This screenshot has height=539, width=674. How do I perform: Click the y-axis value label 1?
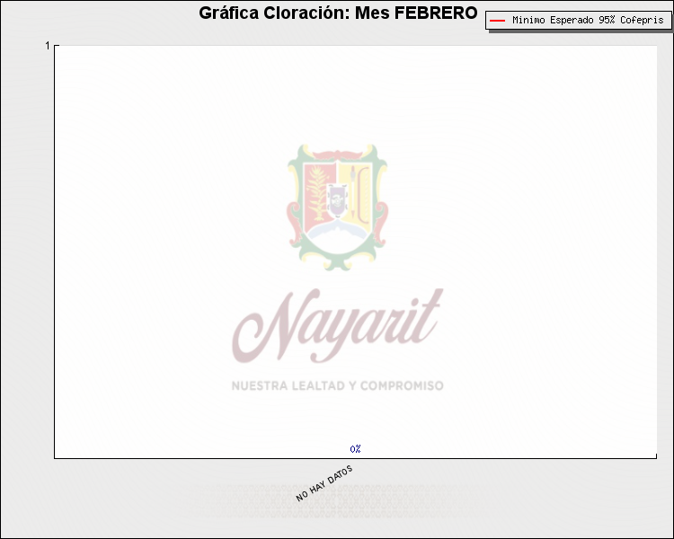point(48,46)
